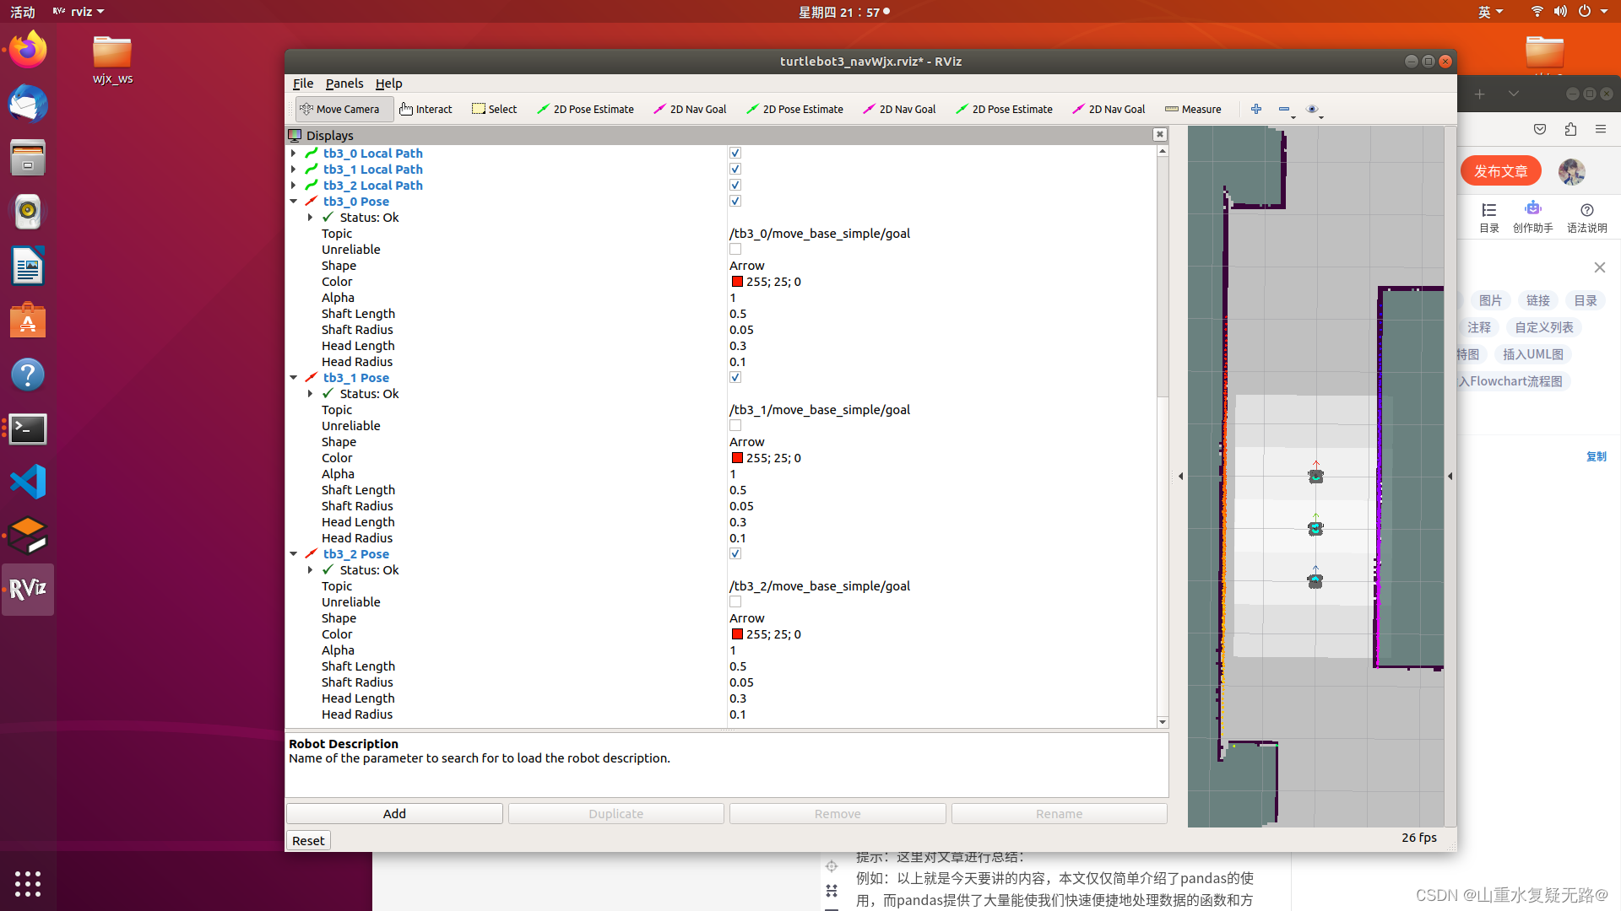Click tb3_1 Pose red color swatch
This screenshot has width=1621, height=911.
point(737,458)
